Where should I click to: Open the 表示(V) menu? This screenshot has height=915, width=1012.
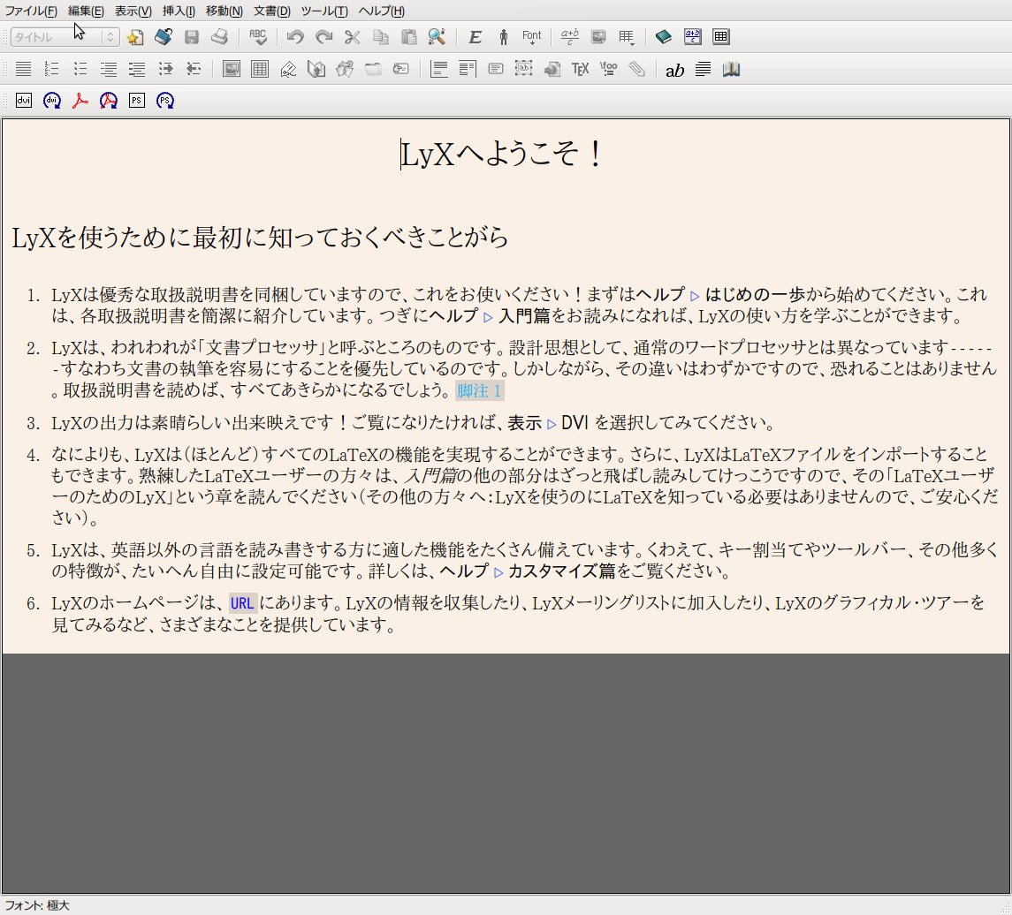(133, 11)
